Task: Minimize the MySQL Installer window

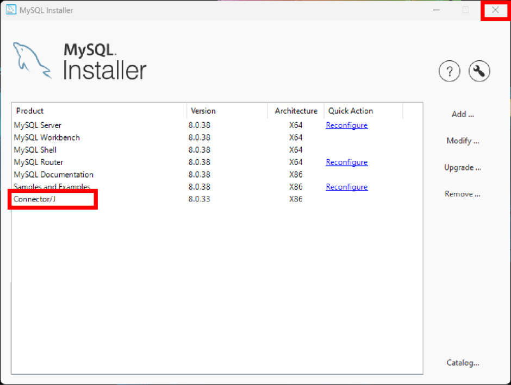Action: point(437,10)
